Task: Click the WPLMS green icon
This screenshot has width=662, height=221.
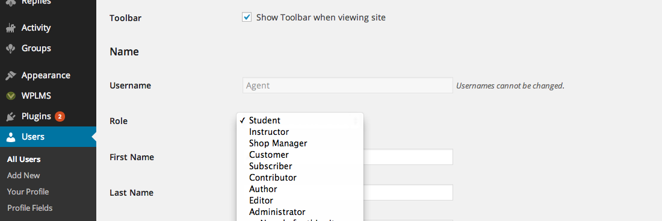Action: coord(11,96)
